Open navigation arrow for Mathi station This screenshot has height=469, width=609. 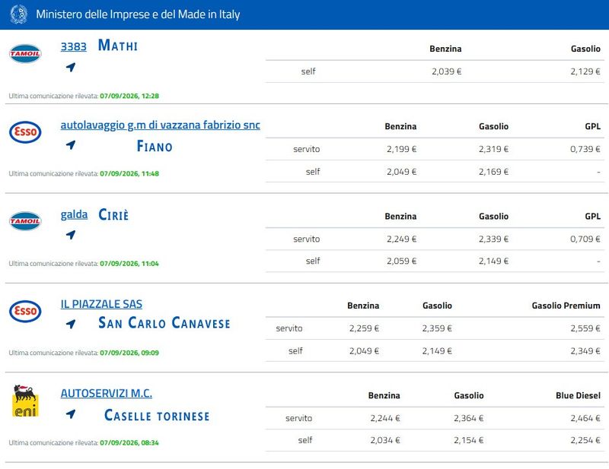71,67
